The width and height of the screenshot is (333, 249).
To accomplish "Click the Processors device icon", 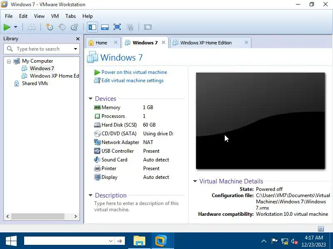I will tap(97, 116).
